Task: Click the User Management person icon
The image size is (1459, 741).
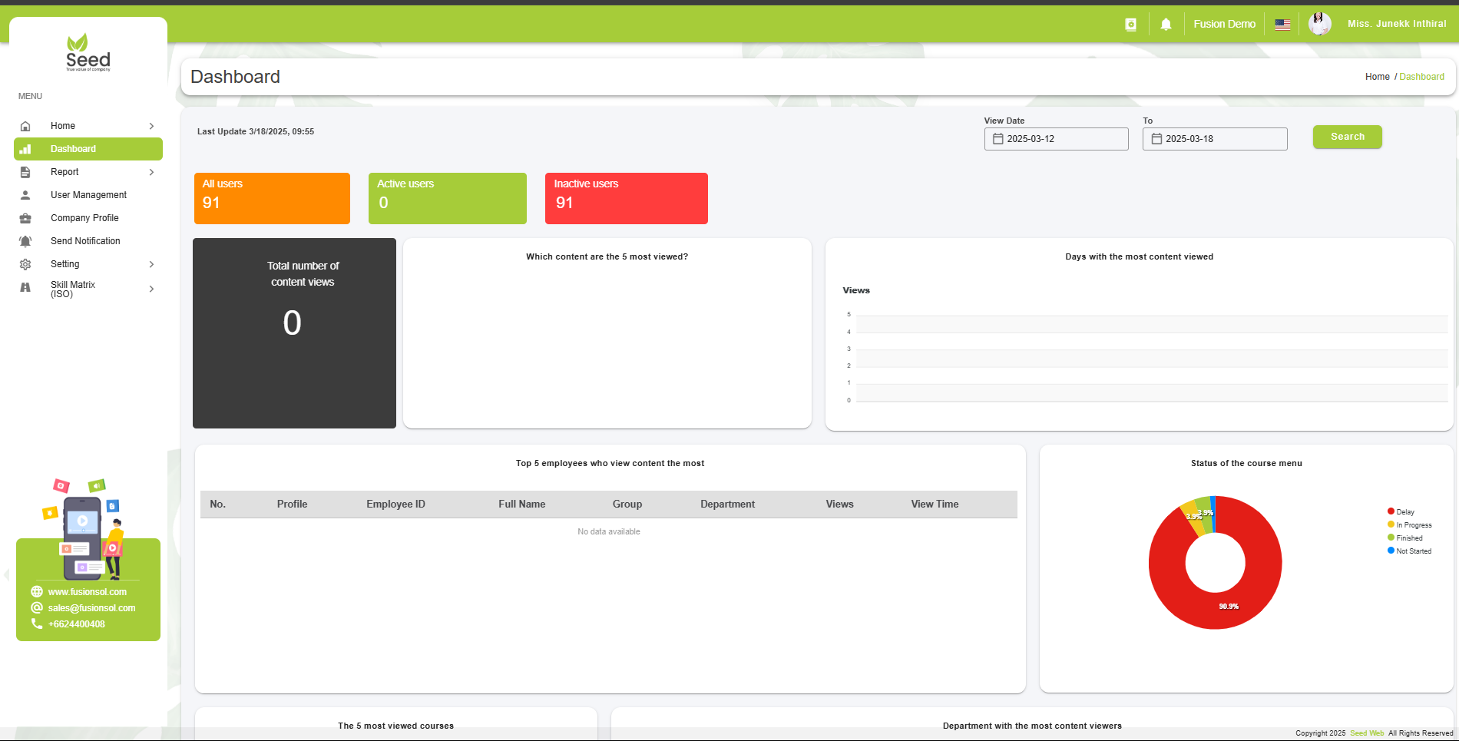Action: click(x=25, y=195)
